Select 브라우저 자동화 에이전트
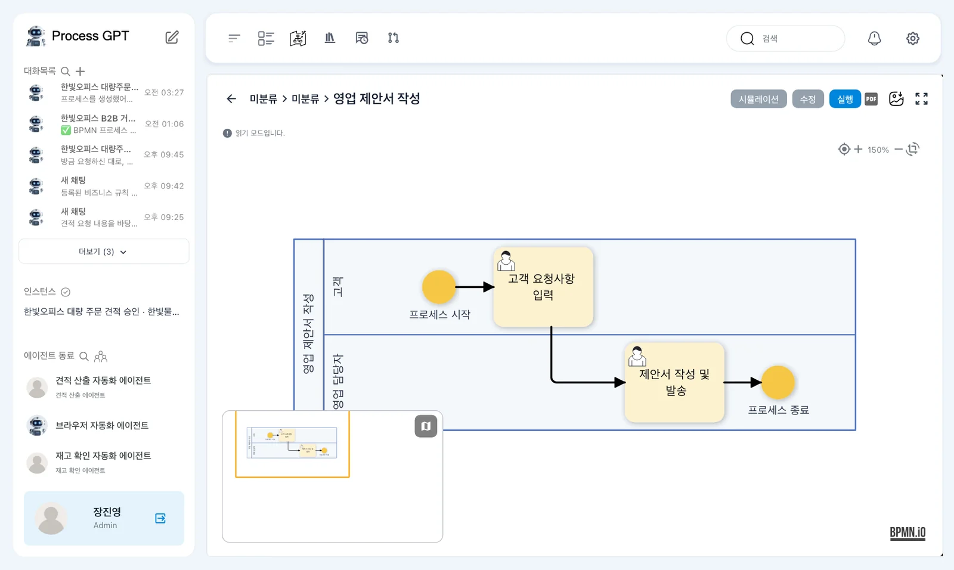The width and height of the screenshot is (954, 570). pyautogui.click(x=104, y=426)
